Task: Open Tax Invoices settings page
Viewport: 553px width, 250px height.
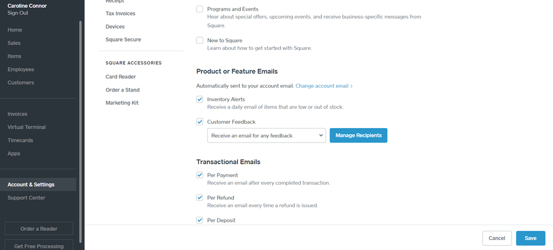Action: pos(120,13)
